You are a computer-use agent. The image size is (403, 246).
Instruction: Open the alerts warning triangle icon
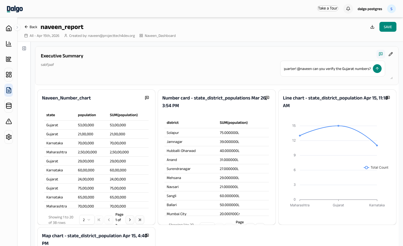click(9, 121)
